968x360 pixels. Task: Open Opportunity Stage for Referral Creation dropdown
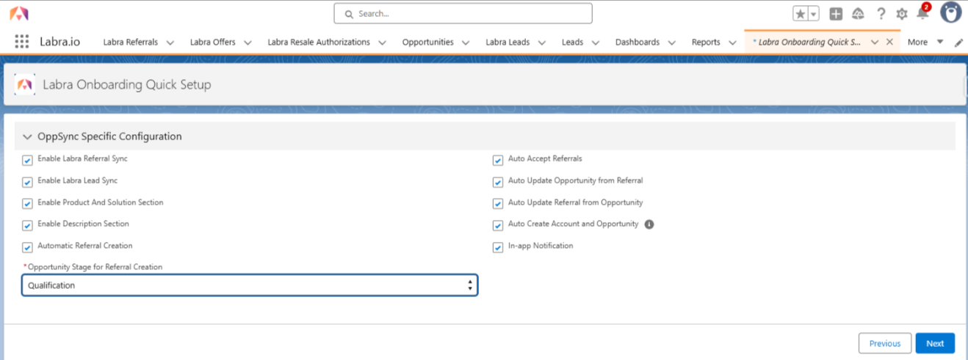coord(250,285)
